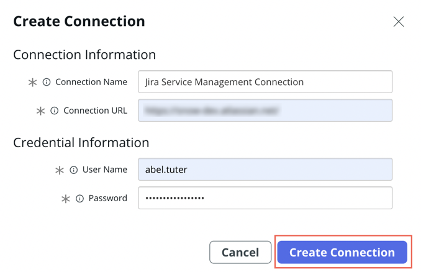Cancel the connection creation

(240, 252)
